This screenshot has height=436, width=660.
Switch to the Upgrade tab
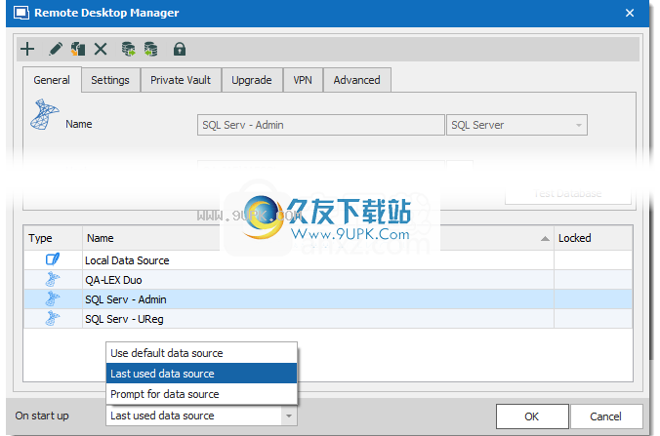pos(252,80)
